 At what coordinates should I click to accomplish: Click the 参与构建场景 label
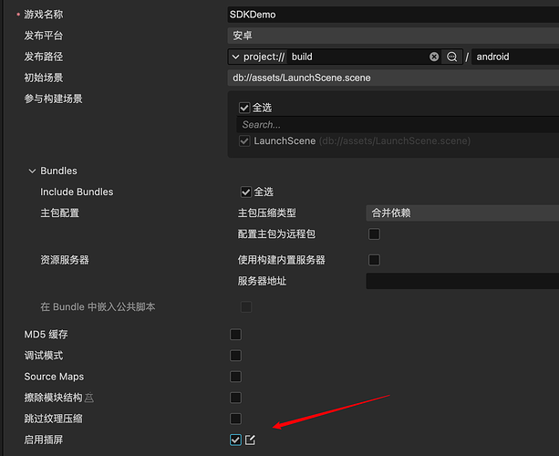[53, 98]
